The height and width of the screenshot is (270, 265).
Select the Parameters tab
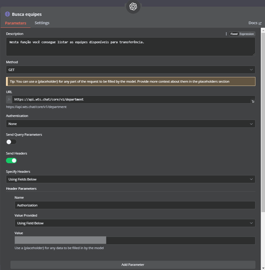click(16, 23)
